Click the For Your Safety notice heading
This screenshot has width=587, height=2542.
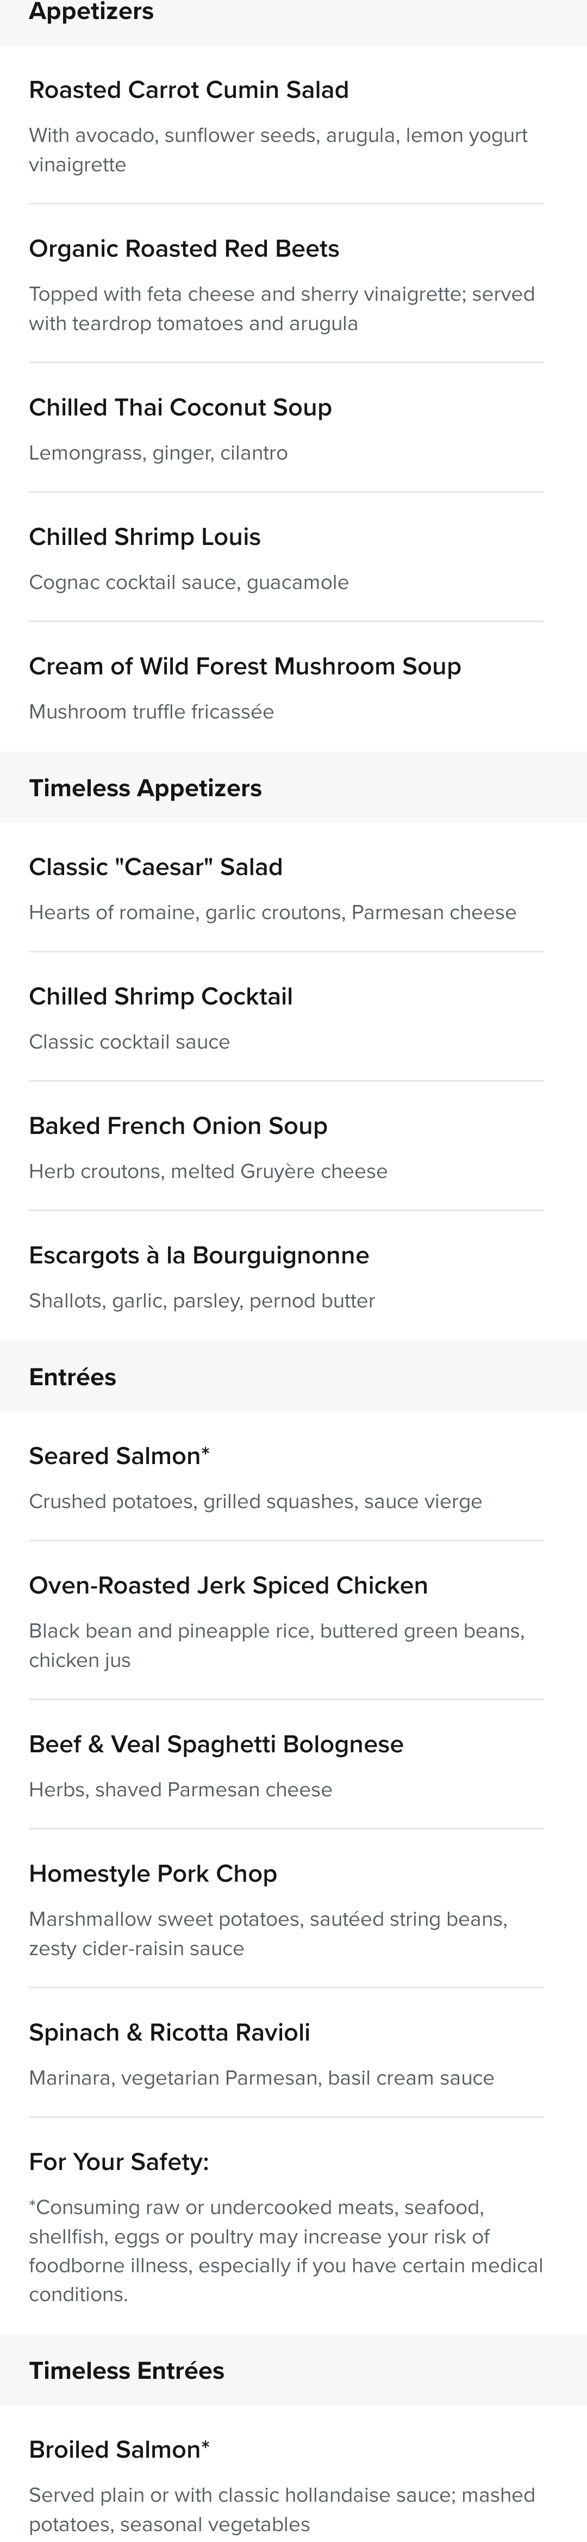point(120,2162)
